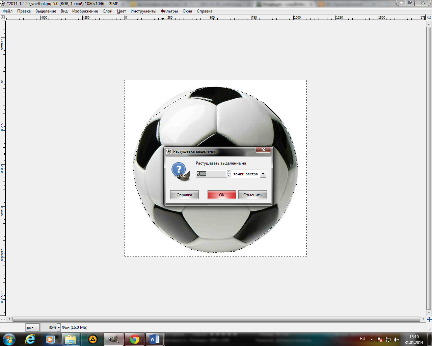Click the Справка button in the dialog
The width and height of the screenshot is (432, 346).
pyautogui.click(x=184, y=195)
